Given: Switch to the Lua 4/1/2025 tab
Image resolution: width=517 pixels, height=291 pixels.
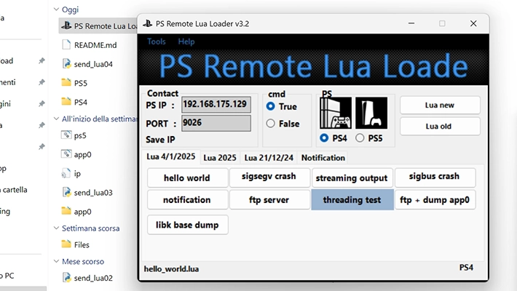Looking at the screenshot, I should pyautogui.click(x=171, y=156).
